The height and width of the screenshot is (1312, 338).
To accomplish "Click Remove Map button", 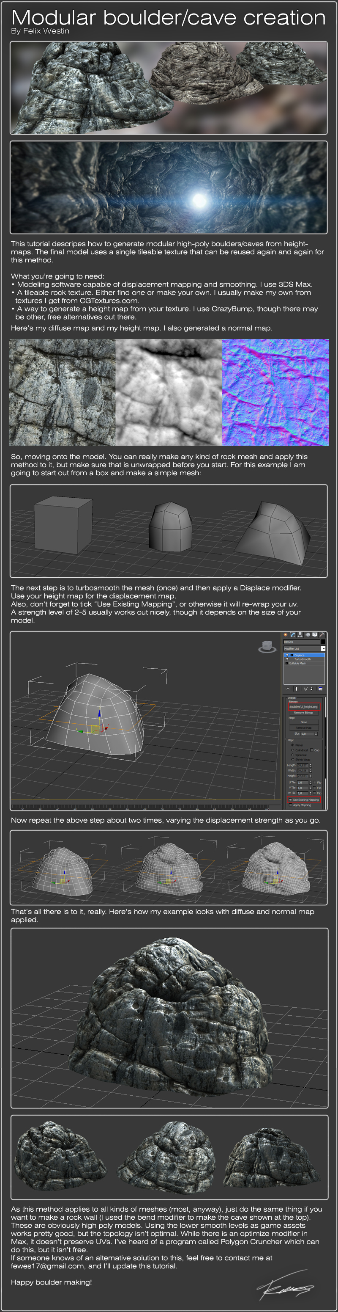I will coord(304,728).
